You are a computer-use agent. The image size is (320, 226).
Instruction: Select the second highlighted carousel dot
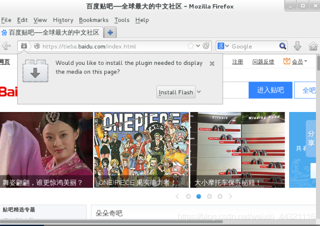pos(198,197)
